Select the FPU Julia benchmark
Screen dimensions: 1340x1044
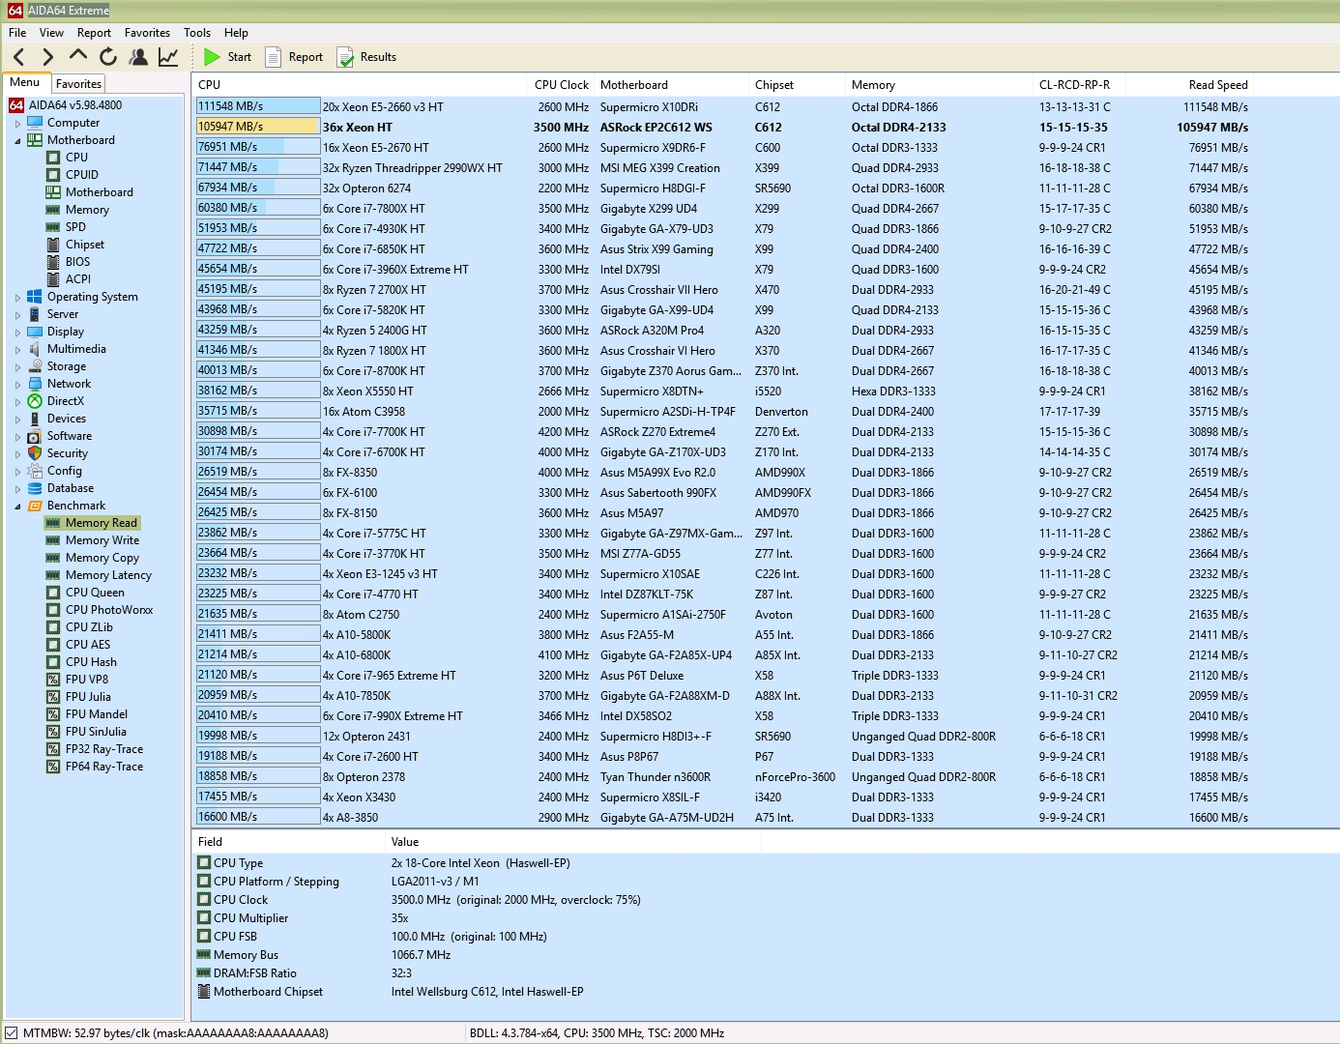point(88,697)
